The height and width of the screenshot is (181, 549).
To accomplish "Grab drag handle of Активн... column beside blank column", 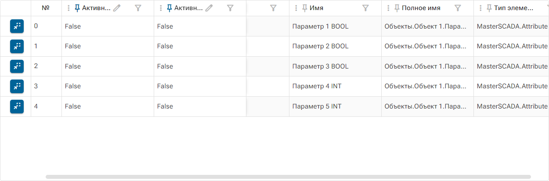I will (160, 8).
